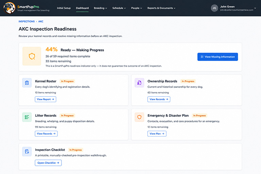Screen dimensions: 261x174
Task: Click the AKC Inspection Readiness heading
Action: [48, 29]
